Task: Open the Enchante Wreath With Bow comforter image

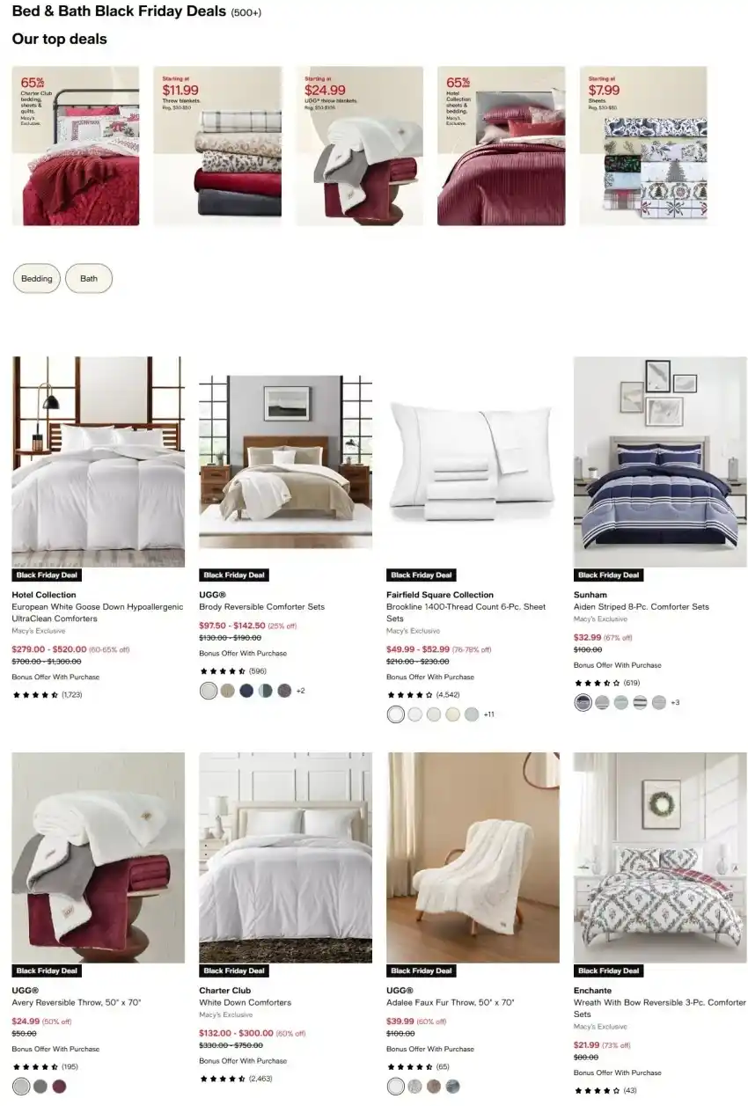Action: point(660,858)
